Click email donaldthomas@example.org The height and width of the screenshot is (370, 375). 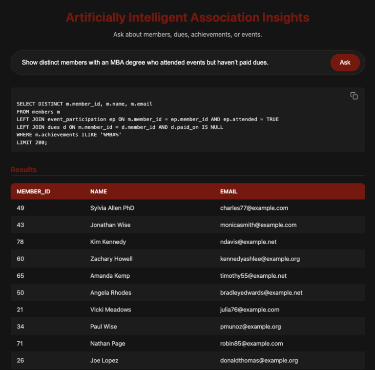coord(259,361)
